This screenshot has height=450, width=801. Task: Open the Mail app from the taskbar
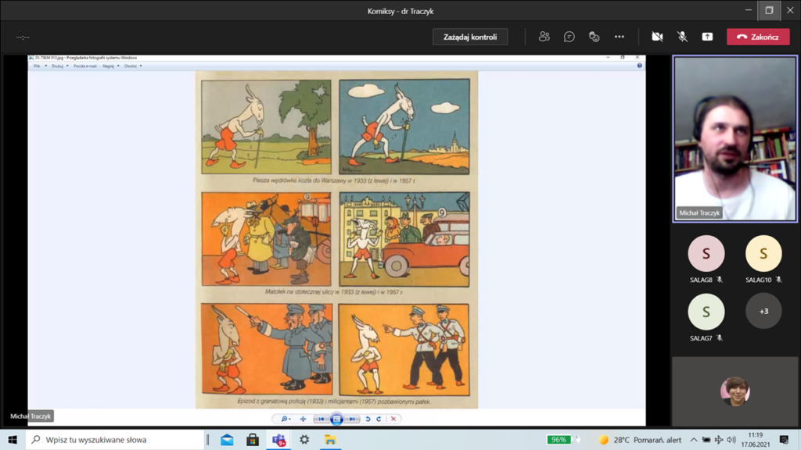coord(227,439)
